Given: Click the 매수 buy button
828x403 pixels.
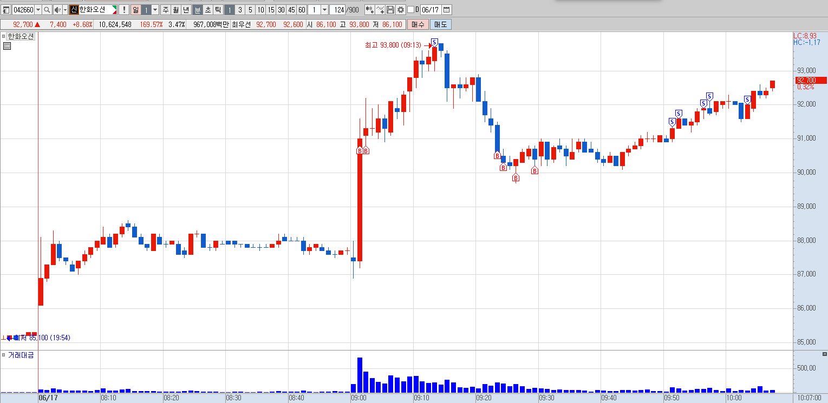Looking at the screenshot, I should pyautogui.click(x=418, y=24).
